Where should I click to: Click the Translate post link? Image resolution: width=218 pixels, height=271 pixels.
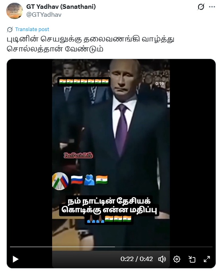(32, 29)
